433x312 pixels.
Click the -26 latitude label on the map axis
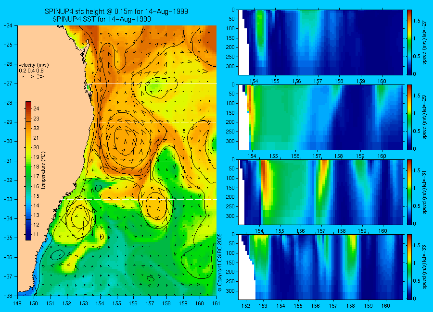(x=8, y=64)
